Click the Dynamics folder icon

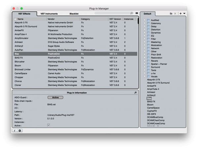pos(148,33)
